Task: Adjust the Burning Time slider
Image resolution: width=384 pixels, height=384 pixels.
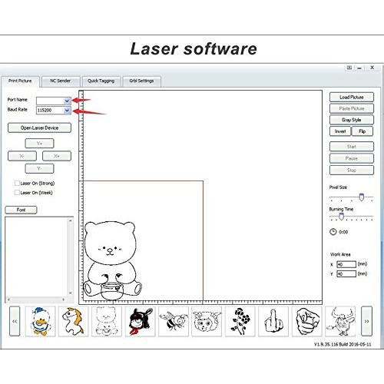Action: pyautogui.click(x=341, y=217)
